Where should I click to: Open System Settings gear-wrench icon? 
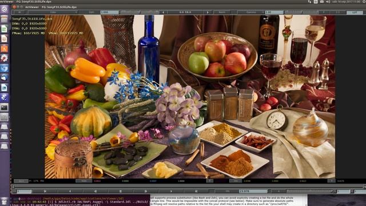pyautogui.click(x=4, y=58)
